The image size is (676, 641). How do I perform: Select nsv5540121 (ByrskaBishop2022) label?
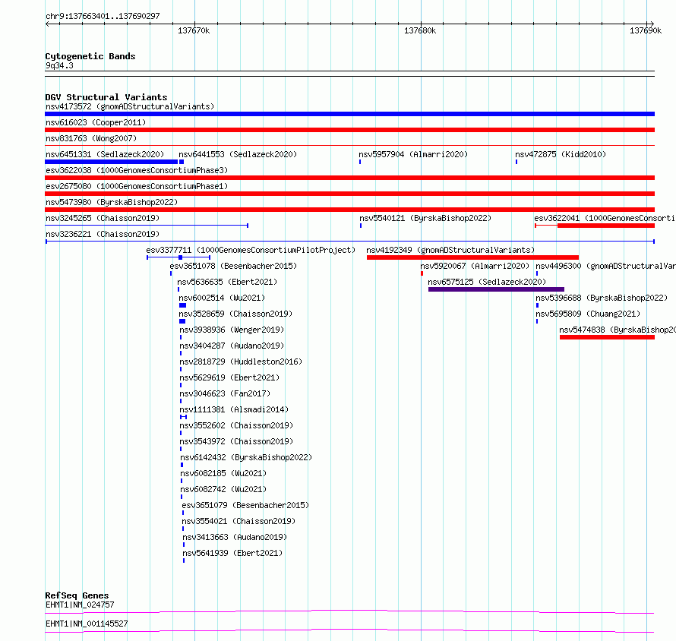[x=425, y=218]
